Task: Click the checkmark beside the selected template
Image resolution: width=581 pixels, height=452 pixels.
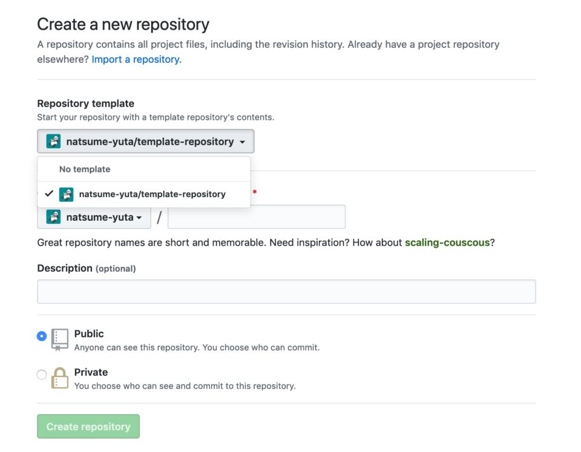Action: click(x=50, y=194)
